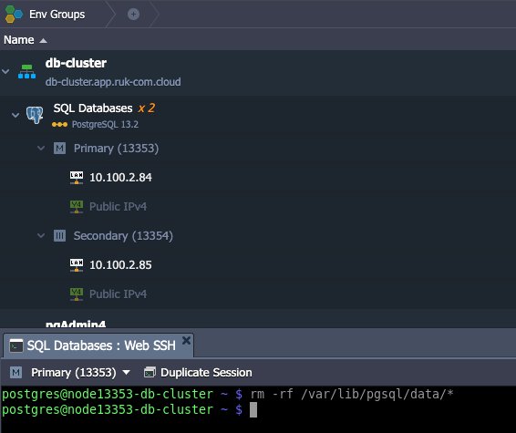Focus the terminal prompt cursor
The height and width of the screenshot is (433, 516).
253,409
